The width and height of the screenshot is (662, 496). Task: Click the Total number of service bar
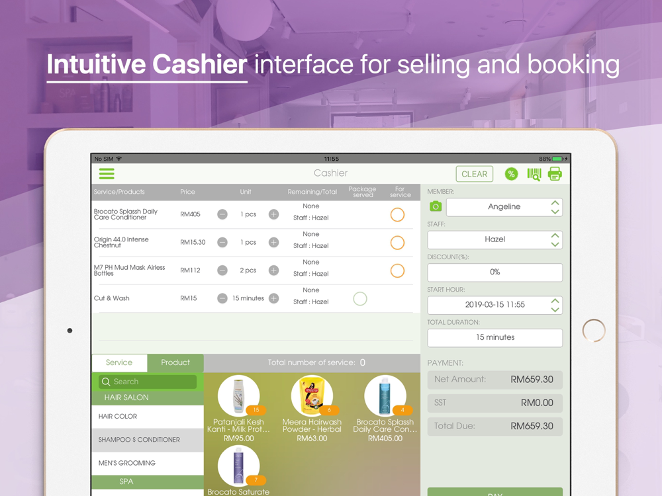312,362
